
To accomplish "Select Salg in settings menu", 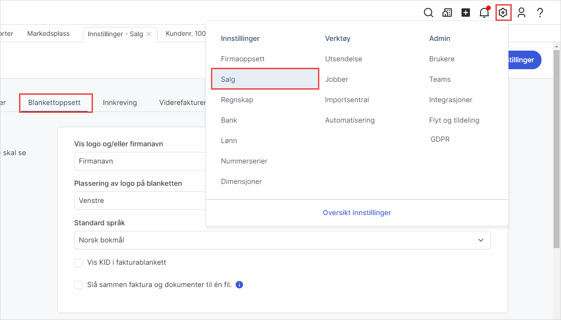I will click(265, 79).
